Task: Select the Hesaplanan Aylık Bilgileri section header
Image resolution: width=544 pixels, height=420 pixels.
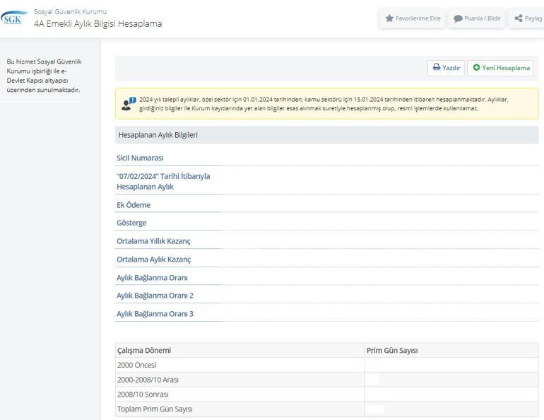Action: click(158, 135)
